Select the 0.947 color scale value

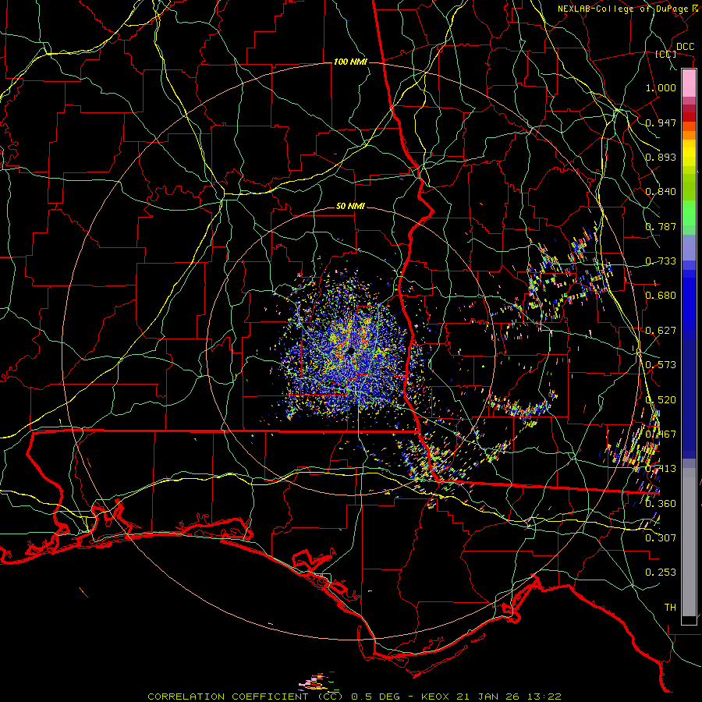[661, 122]
